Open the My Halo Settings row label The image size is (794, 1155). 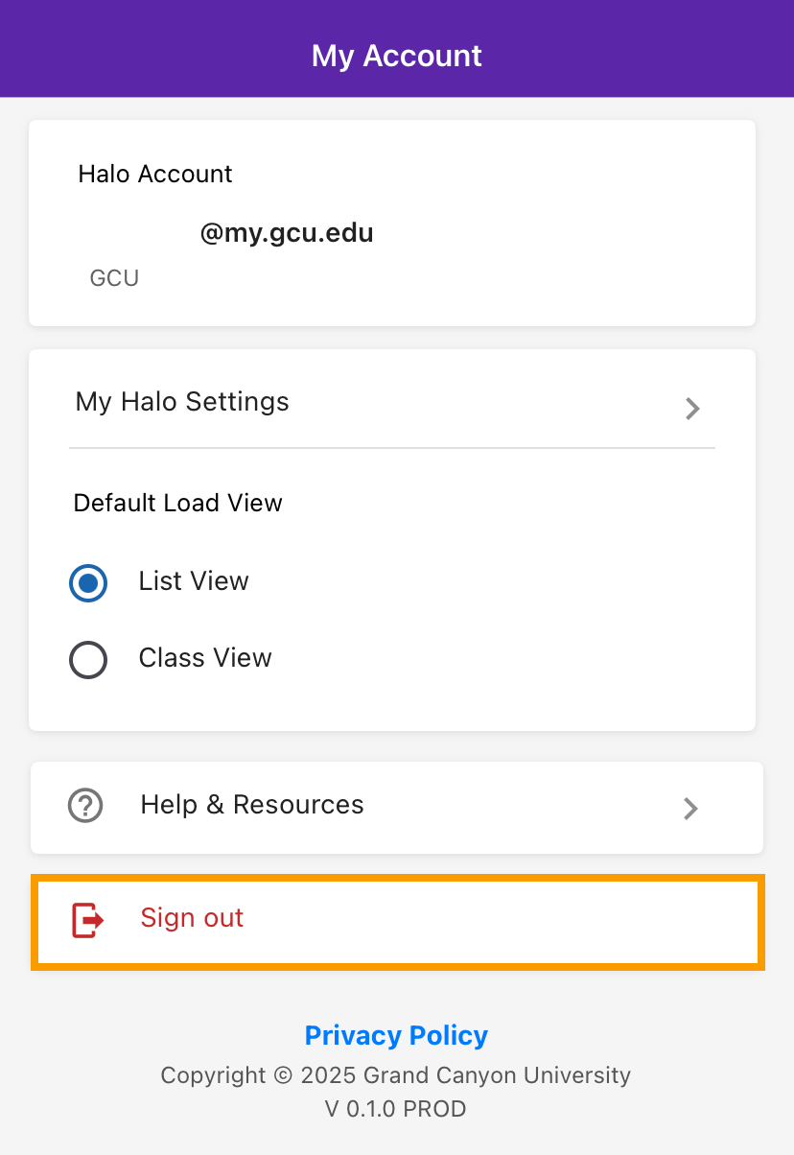(x=182, y=401)
